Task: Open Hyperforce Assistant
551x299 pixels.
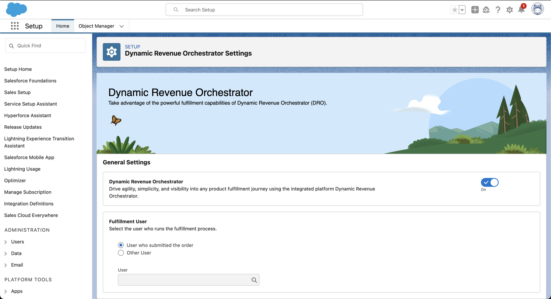Action: pyautogui.click(x=28, y=115)
